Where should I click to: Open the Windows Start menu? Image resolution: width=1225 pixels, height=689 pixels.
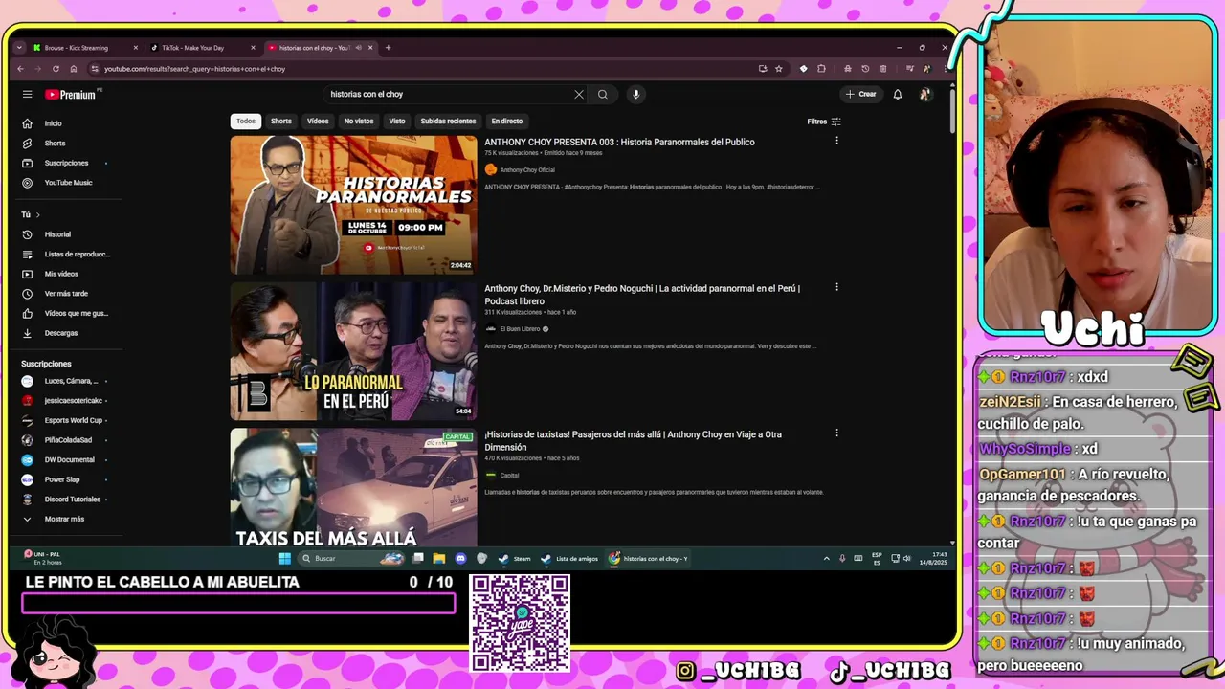tap(284, 558)
